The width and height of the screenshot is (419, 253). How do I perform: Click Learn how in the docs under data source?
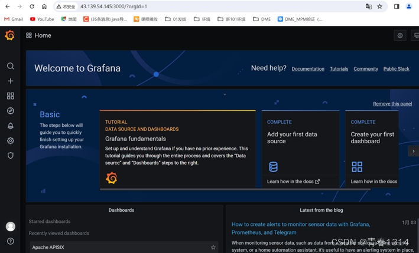pos(293,182)
